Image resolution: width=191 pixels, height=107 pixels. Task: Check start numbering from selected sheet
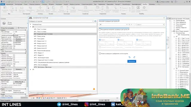(100, 53)
